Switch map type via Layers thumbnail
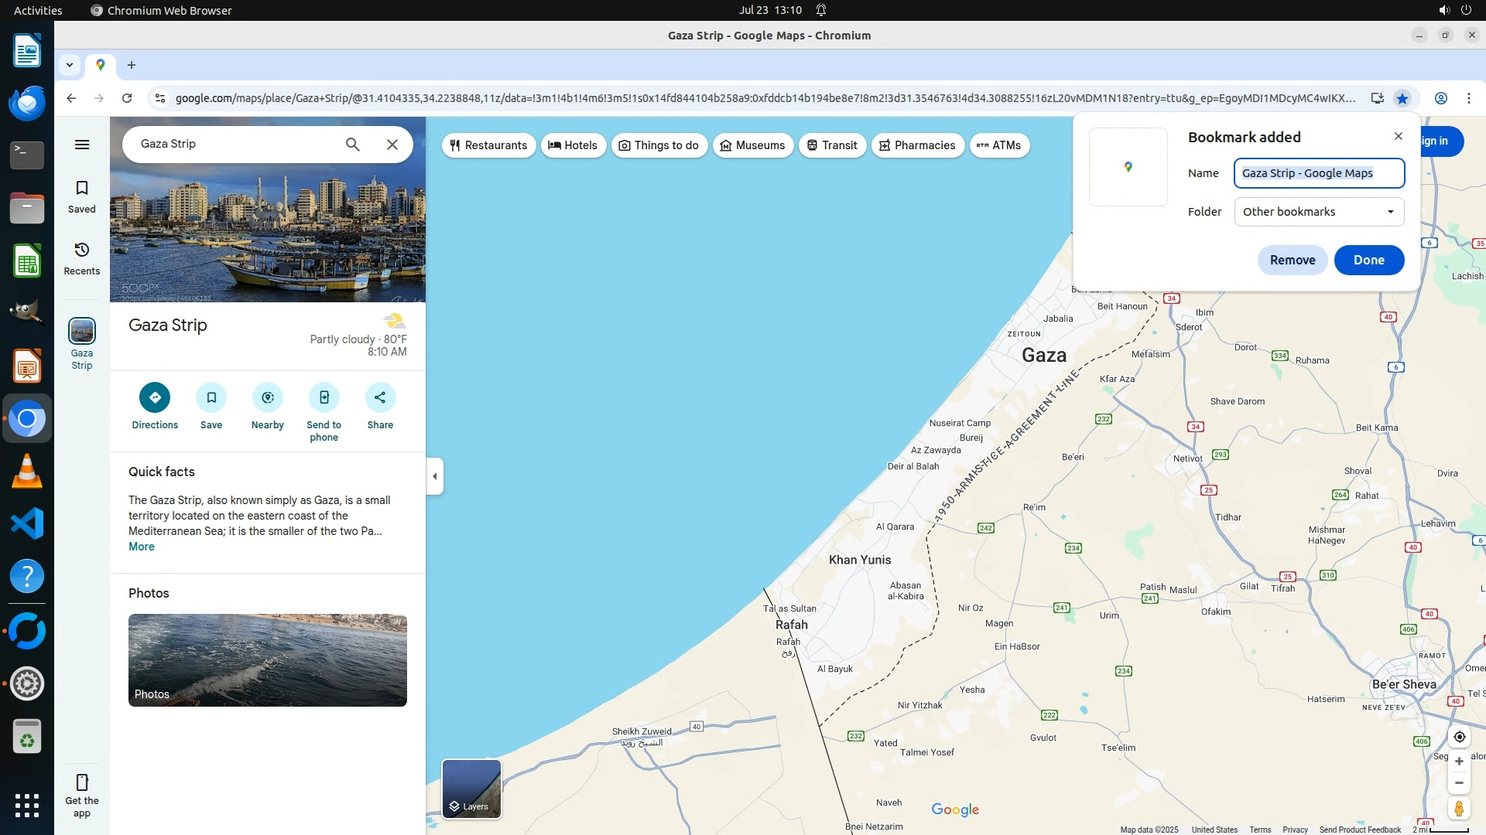This screenshot has width=1486, height=835. click(471, 789)
